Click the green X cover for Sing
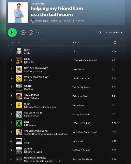Viewport: 131px width, 164px height. pos(19,123)
